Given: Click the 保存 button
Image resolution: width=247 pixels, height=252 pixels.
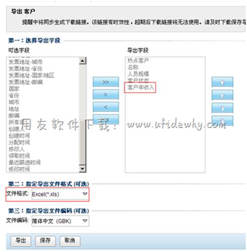Looking at the screenshot, I should (45, 240).
